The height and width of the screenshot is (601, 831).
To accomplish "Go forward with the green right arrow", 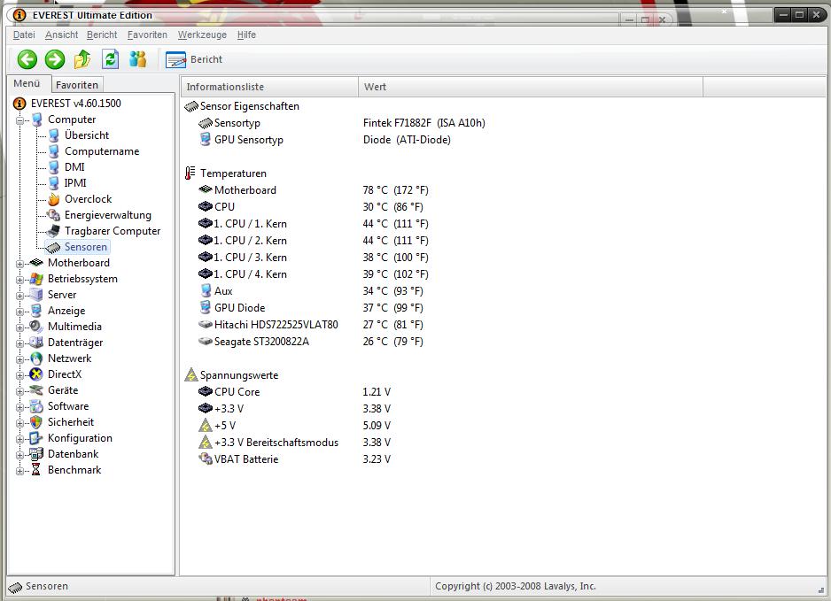I will [x=55, y=59].
